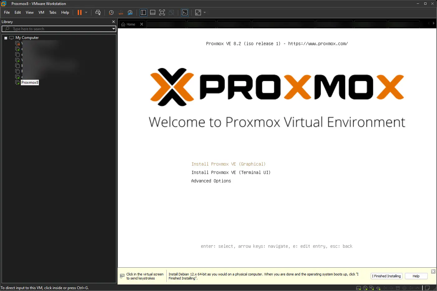
Task: Suspend the VM with the orange pause button
Action: click(80, 12)
